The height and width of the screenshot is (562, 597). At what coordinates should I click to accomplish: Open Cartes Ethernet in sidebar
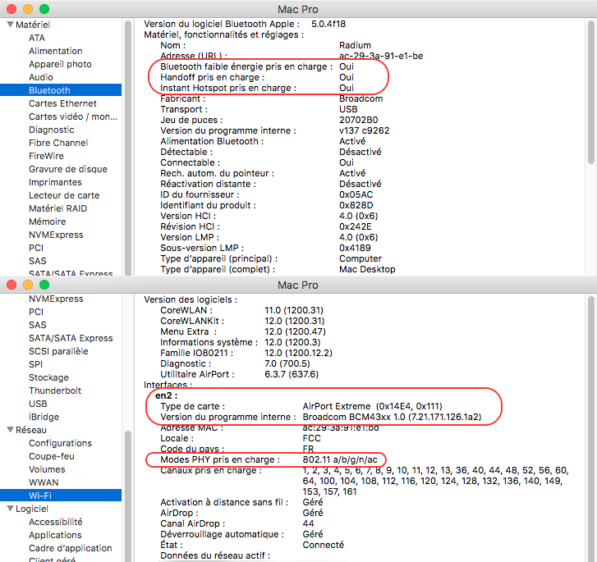(x=62, y=103)
